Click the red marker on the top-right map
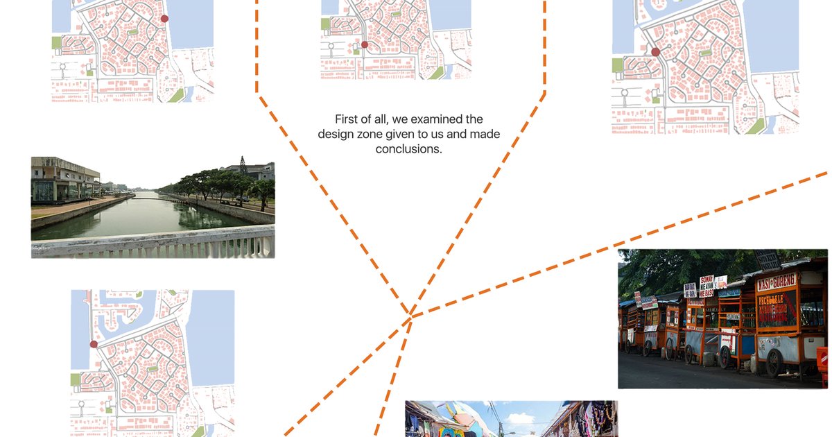This screenshot has width=832, height=437. click(x=655, y=52)
